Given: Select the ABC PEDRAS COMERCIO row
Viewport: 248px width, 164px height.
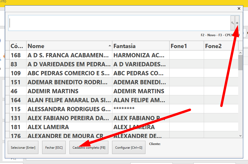Looking at the screenshot, I should coord(69,73).
